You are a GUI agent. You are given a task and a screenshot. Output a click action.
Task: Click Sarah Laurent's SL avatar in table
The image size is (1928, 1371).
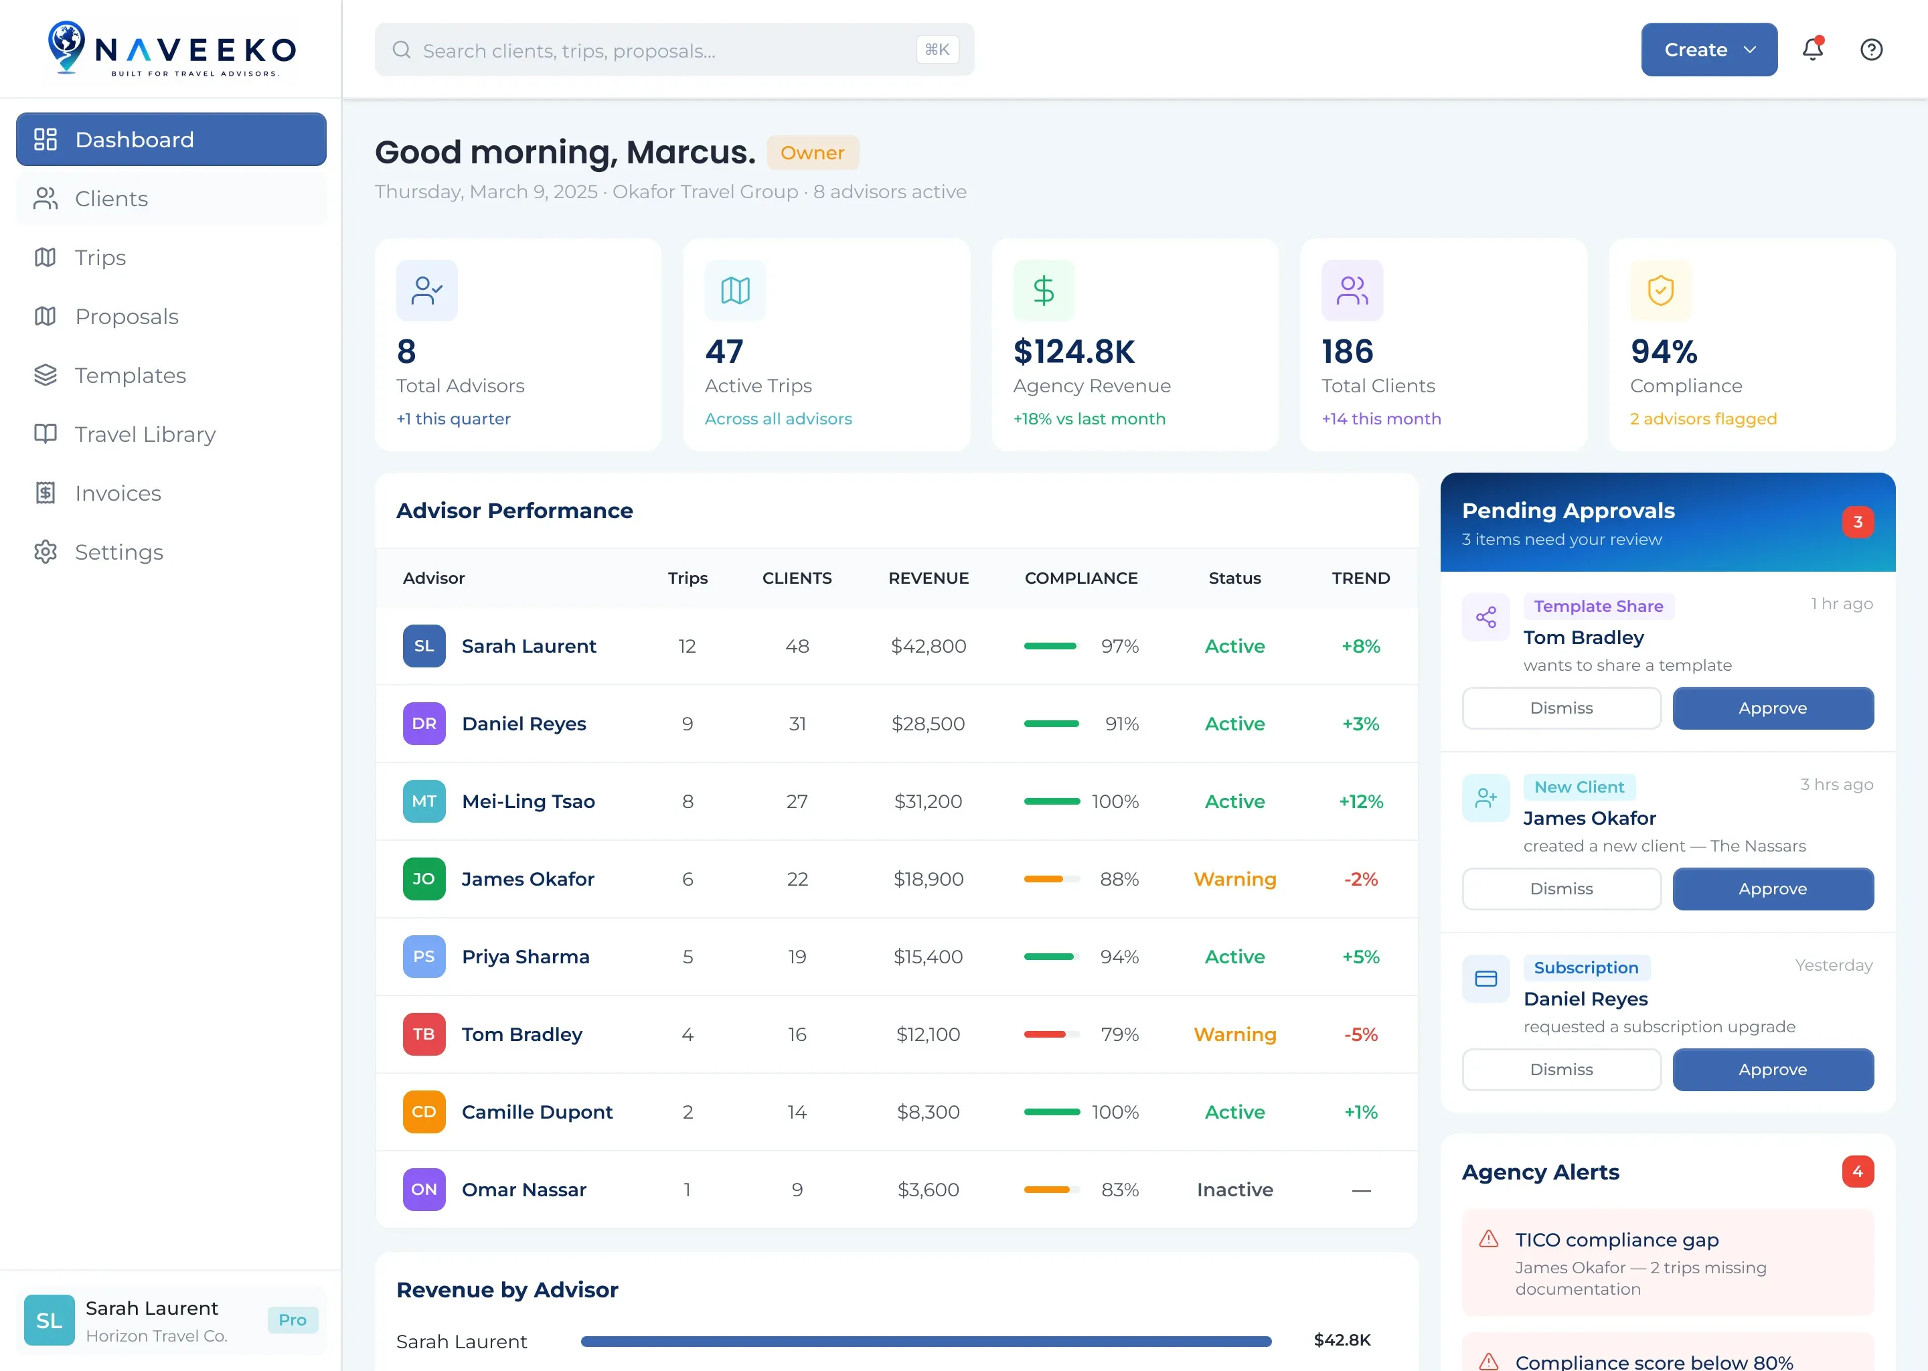click(x=424, y=646)
